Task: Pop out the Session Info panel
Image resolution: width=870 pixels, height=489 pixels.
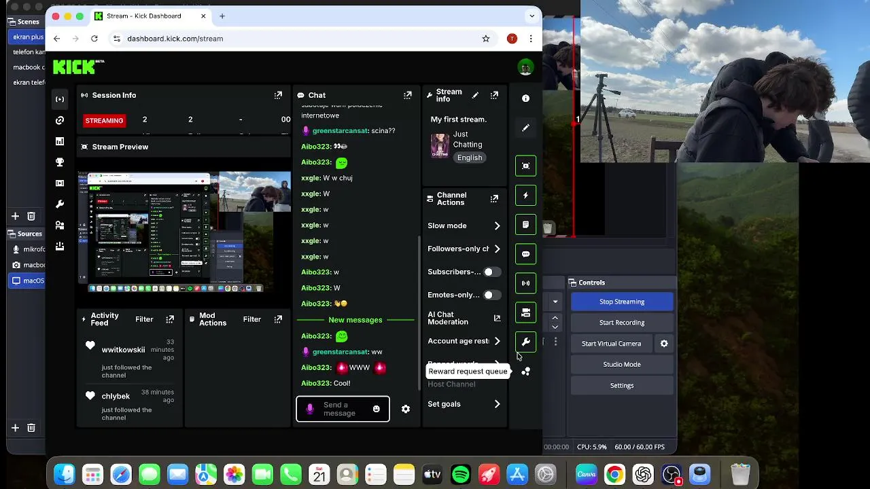Action: [x=278, y=95]
